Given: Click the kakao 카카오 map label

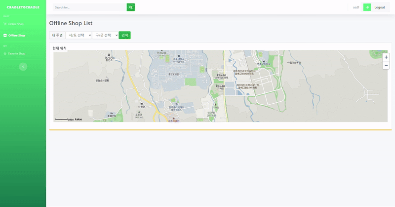Looking at the screenshot, I should click(220, 87).
